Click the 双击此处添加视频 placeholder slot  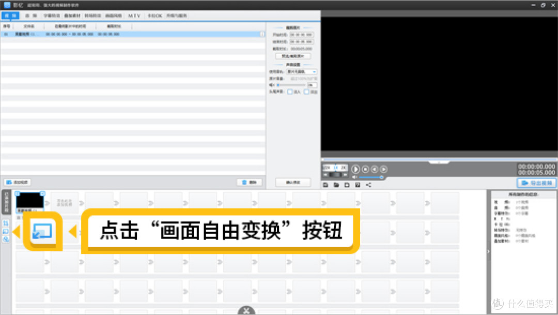pyautogui.click(x=65, y=203)
